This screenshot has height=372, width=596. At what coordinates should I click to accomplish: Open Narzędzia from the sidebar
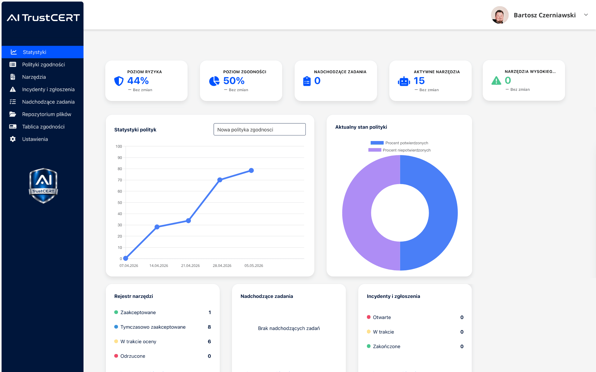(43, 77)
